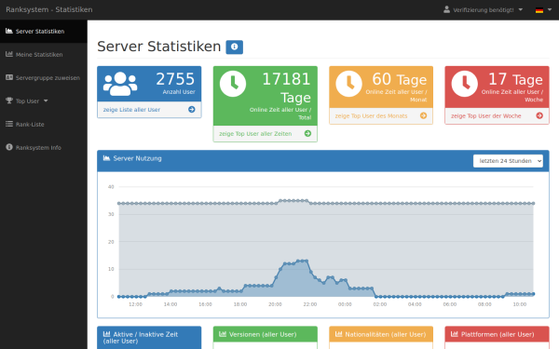Click the red arrow icon for Top User der Woche

coord(539,115)
